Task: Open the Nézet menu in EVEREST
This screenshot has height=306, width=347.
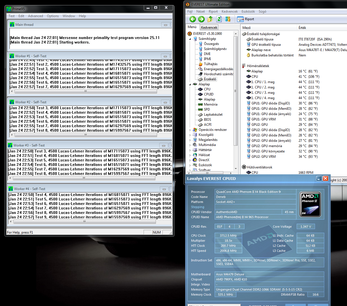Action: click(201, 12)
